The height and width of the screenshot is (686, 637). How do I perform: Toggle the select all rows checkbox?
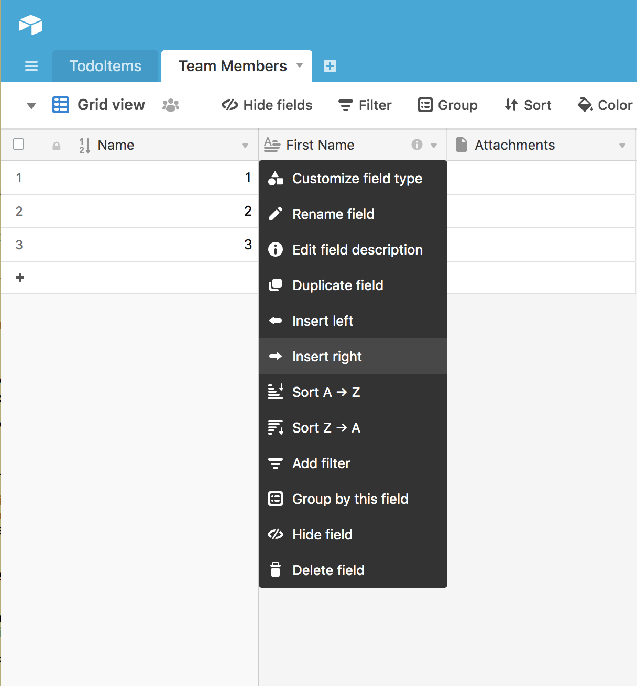click(18, 145)
